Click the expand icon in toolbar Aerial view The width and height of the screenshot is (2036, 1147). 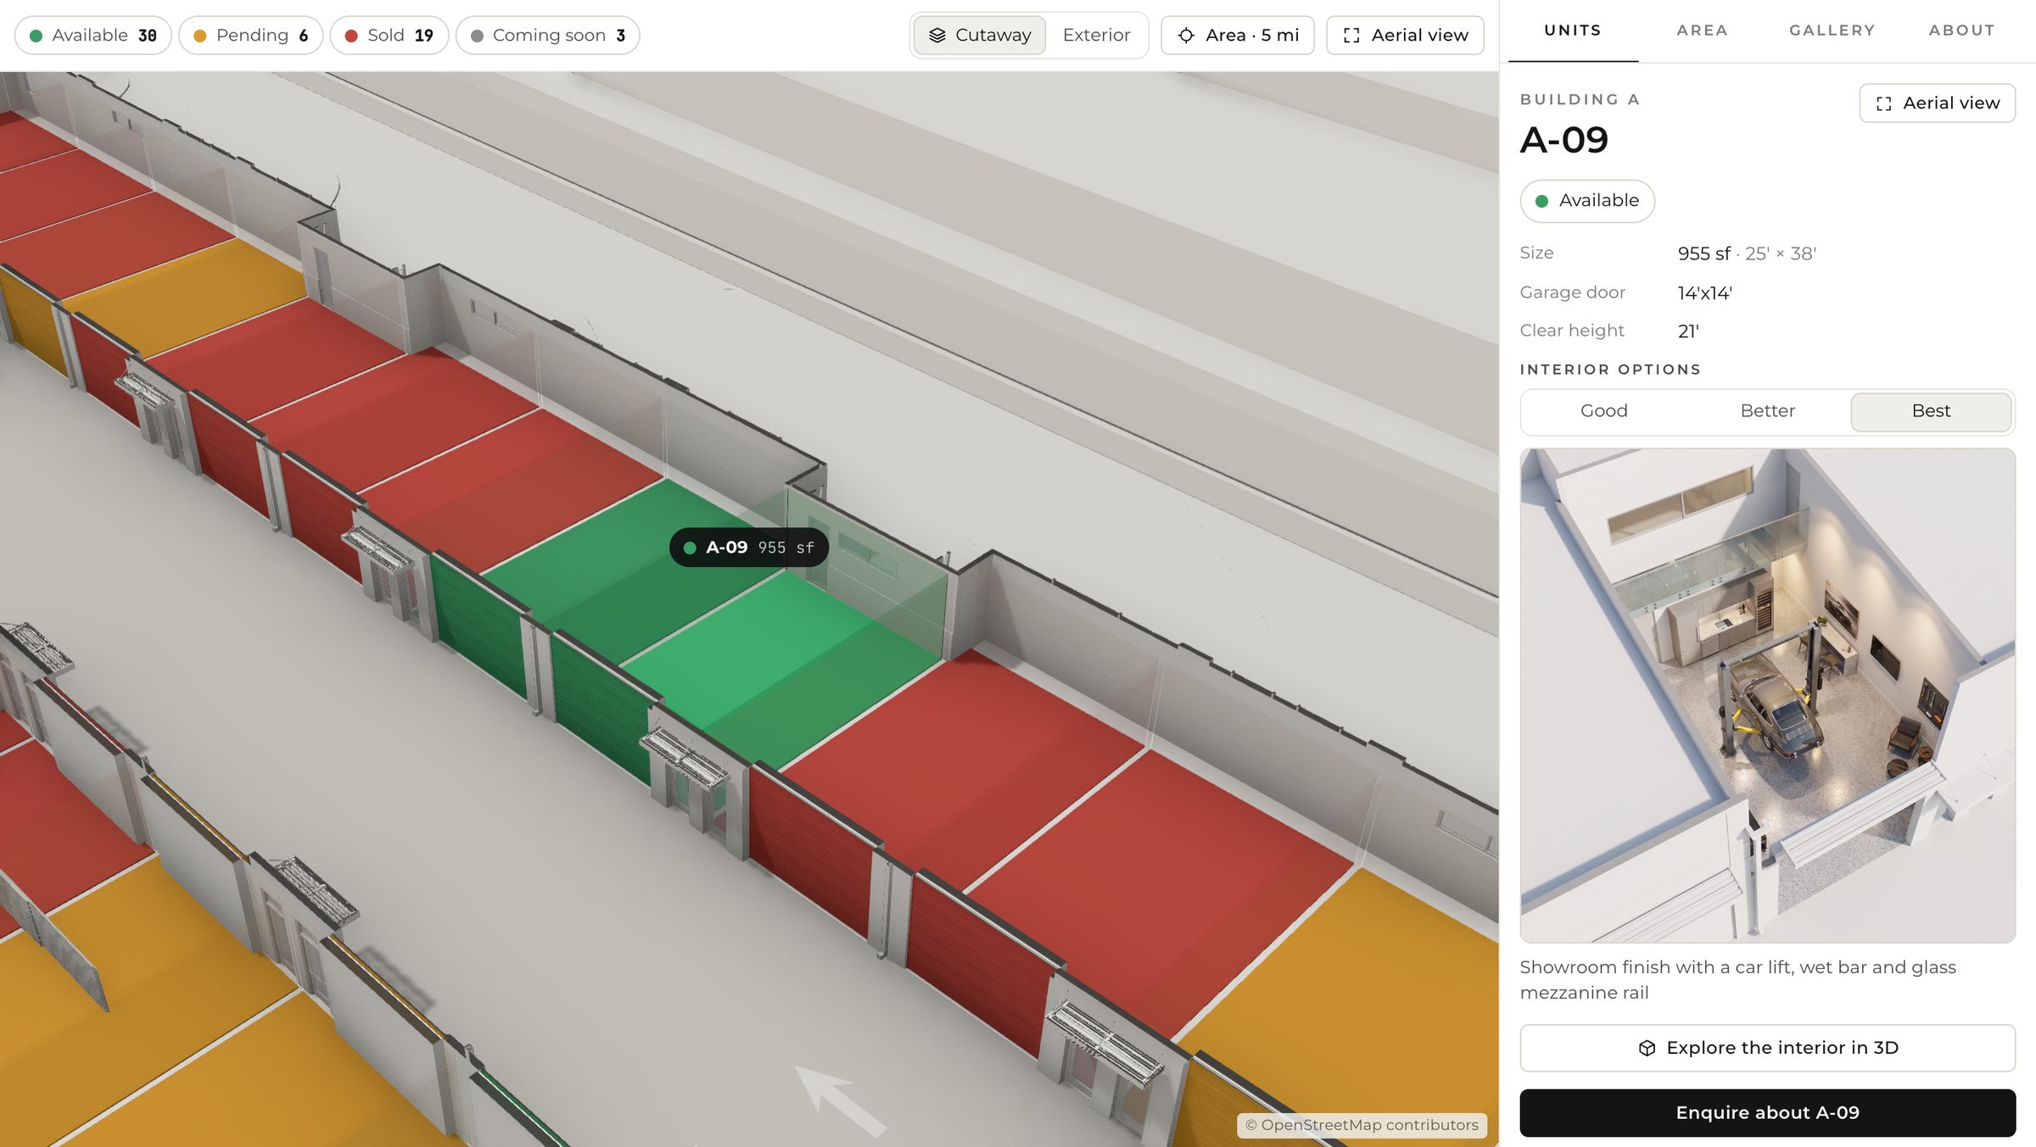click(x=1351, y=36)
